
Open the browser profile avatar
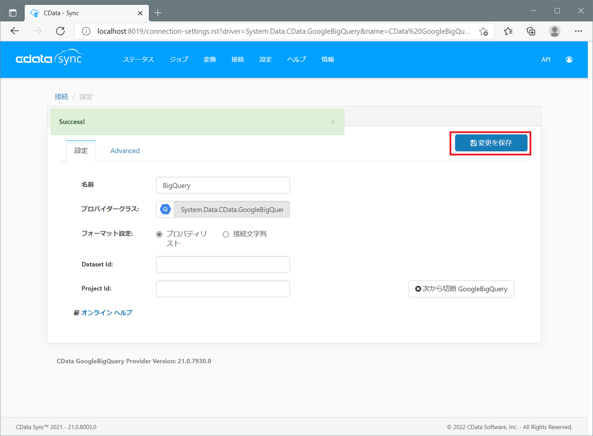[555, 31]
